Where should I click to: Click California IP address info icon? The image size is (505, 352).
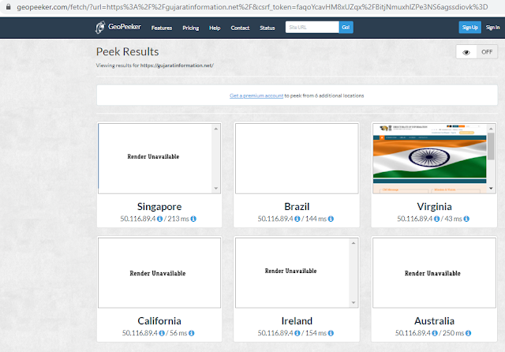(x=162, y=333)
